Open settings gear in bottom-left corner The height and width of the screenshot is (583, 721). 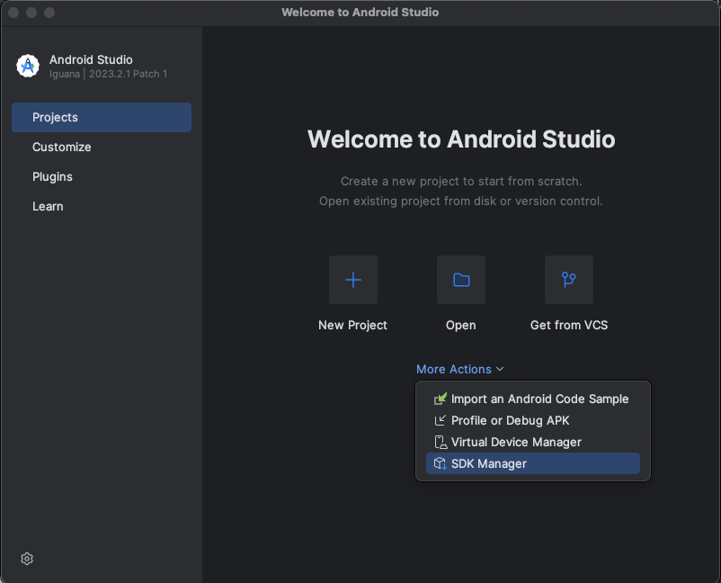[27, 559]
